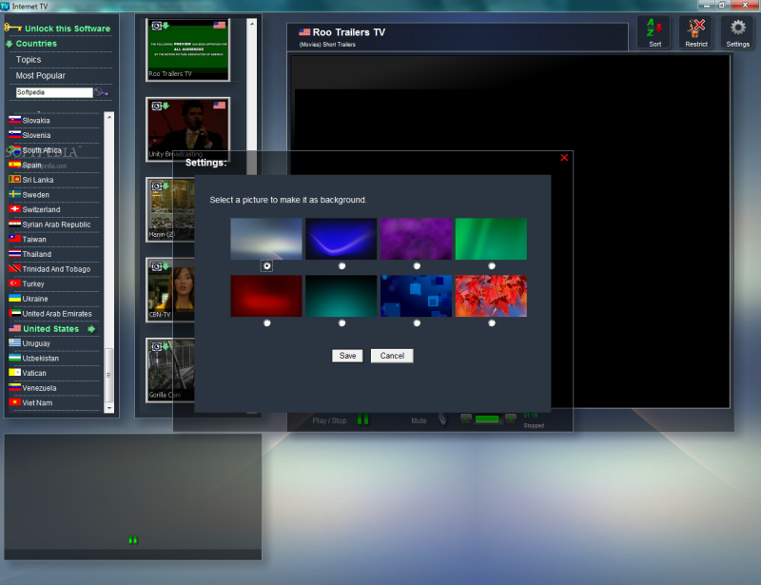Image resolution: width=761 pixels, height=585 pixels.
Task: Click the Softpedia search input field
Action: (54, 92)
